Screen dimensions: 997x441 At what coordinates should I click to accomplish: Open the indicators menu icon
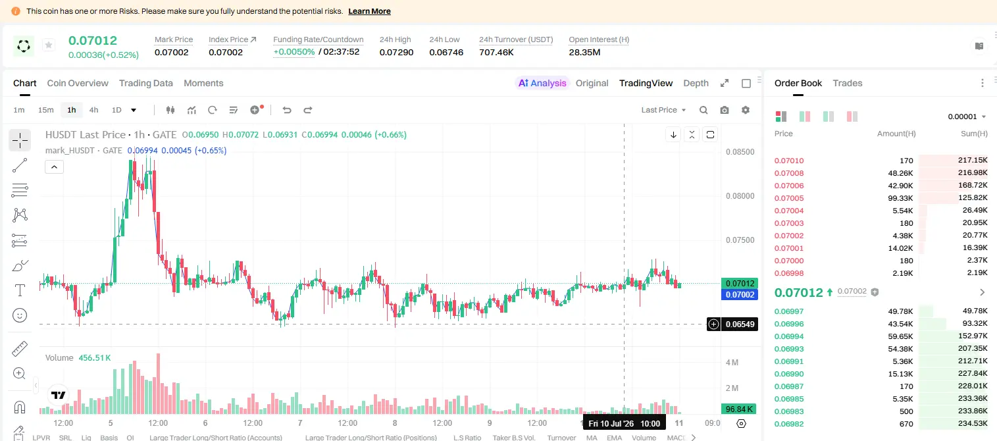[192, 110]
